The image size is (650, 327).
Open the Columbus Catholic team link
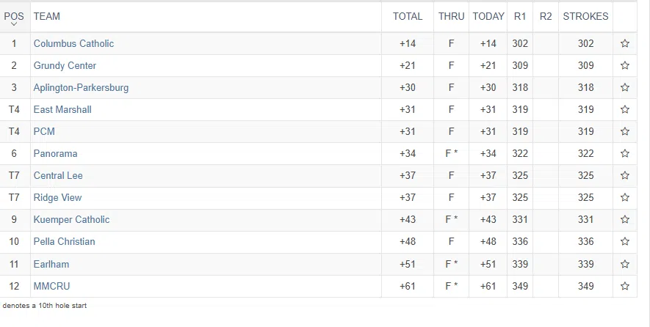pyautogui.click(x=73, y=44)
